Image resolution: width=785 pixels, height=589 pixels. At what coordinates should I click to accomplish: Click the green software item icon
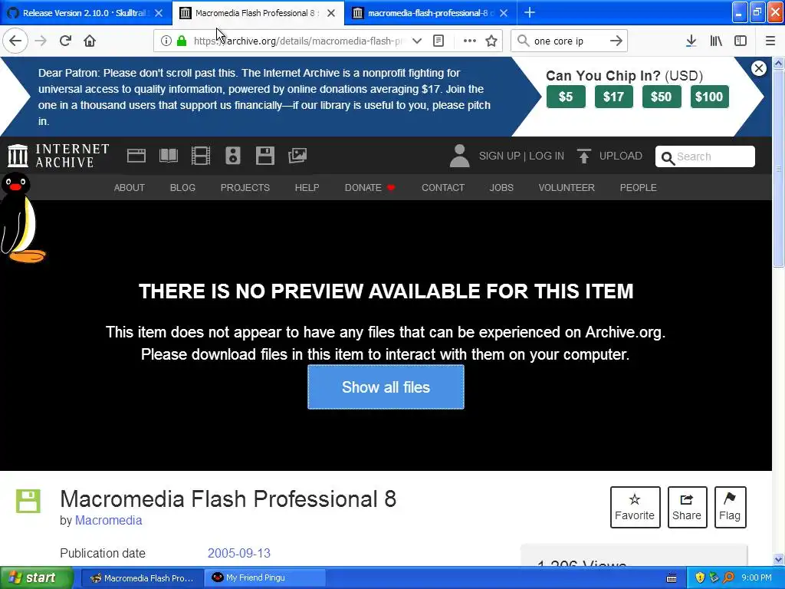28,502
